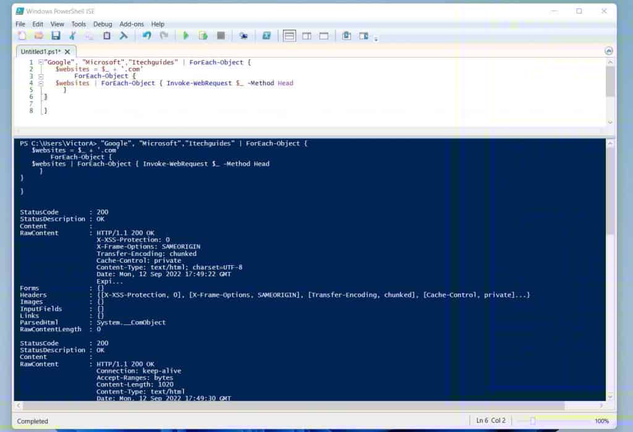Run selection icon in toolbar
633x432 pixels.
(x=203, y=36)
